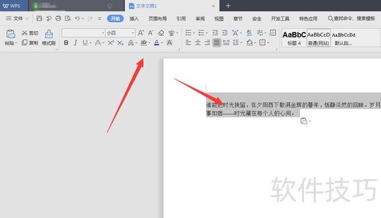
Task: Toggle superscript formatting
Action: (x=111, y=43)
